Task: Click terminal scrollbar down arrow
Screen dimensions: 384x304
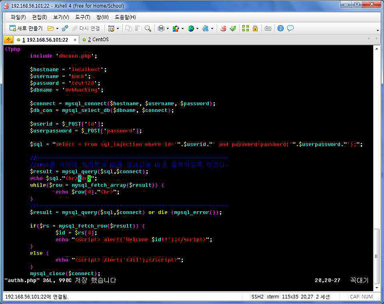Action: coord(377,287)
